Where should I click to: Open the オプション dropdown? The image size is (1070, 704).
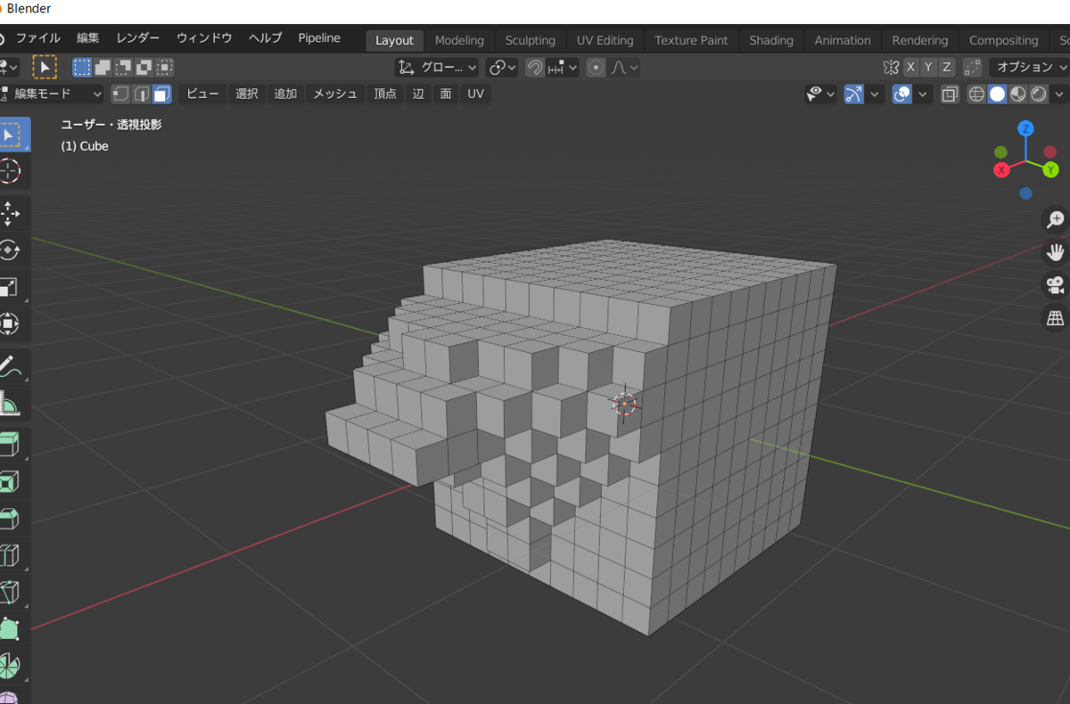pos(1029,67)
